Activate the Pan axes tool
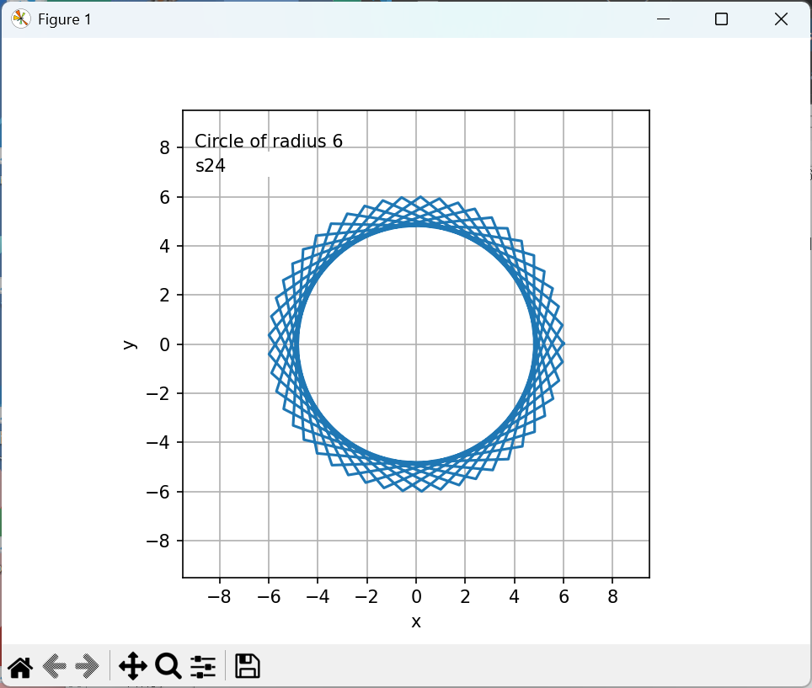812x688 pixels. (132, 666)
